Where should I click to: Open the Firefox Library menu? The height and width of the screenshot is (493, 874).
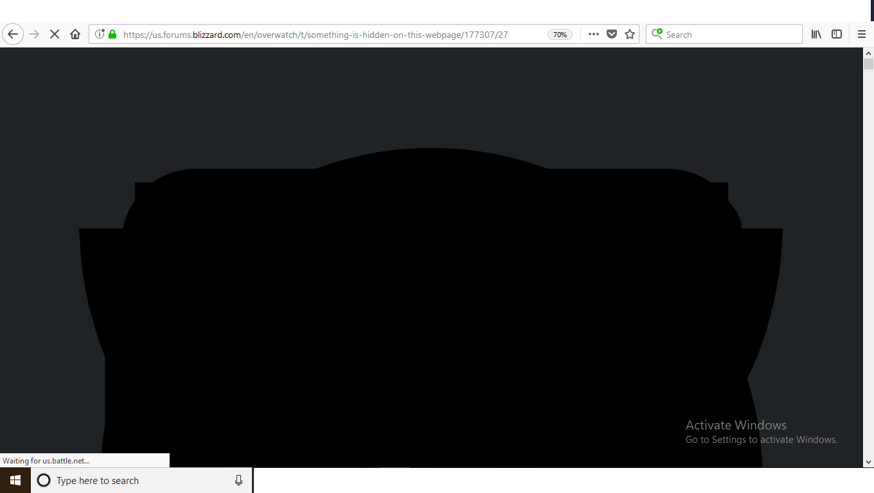pos(816,34)
